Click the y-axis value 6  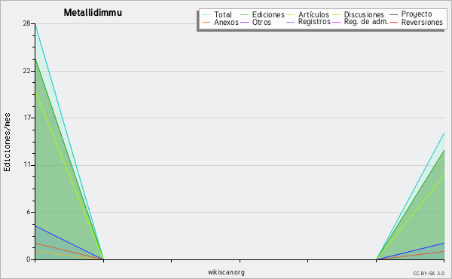pyautogui.click(x=29, y=212)
